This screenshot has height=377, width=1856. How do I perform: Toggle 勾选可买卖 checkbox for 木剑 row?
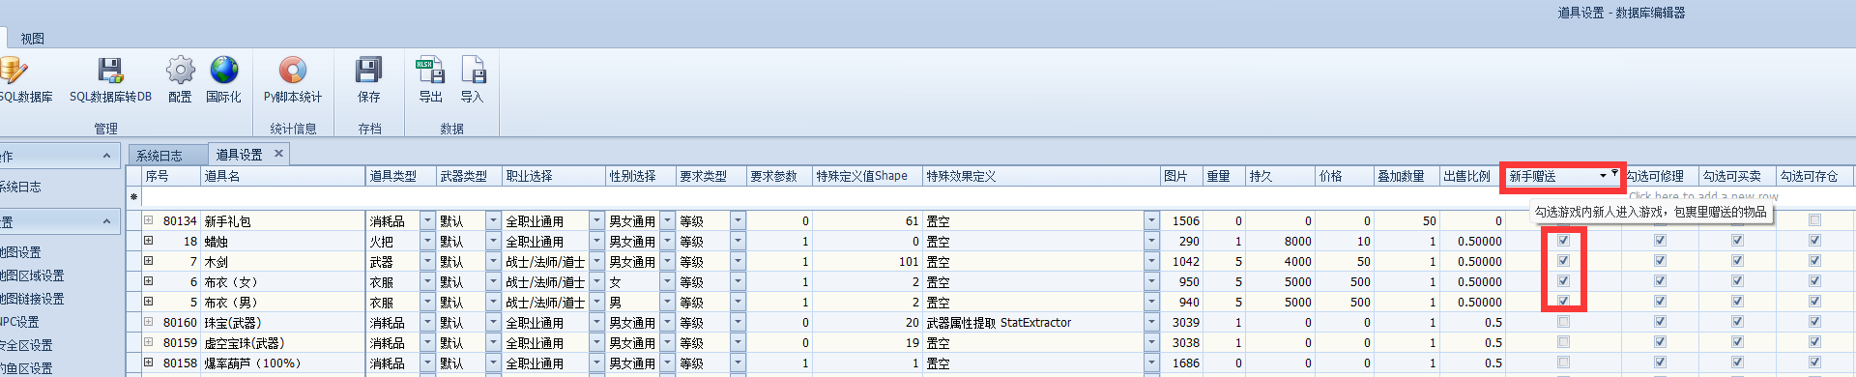pyautogui.click(x=1737, y=261)
